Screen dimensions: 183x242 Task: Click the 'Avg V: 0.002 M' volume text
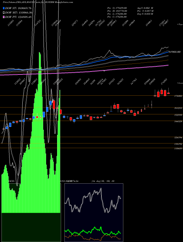145,8
